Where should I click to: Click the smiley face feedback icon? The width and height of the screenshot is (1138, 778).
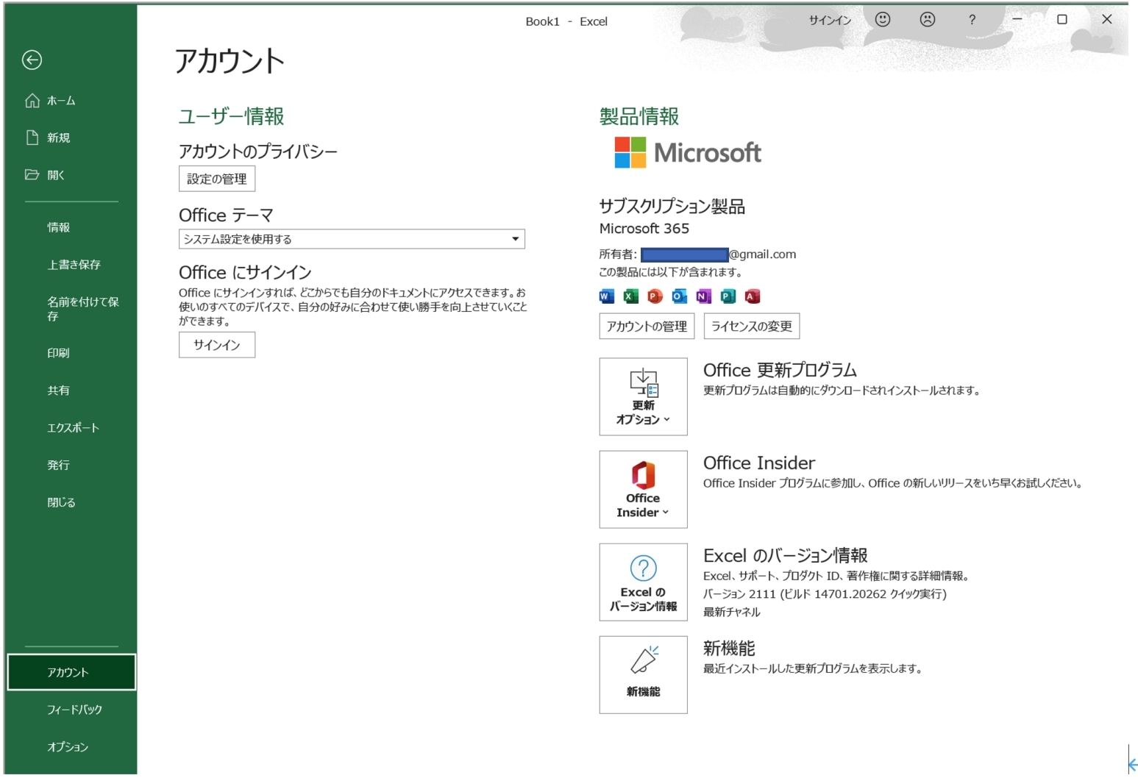point(882,20)
